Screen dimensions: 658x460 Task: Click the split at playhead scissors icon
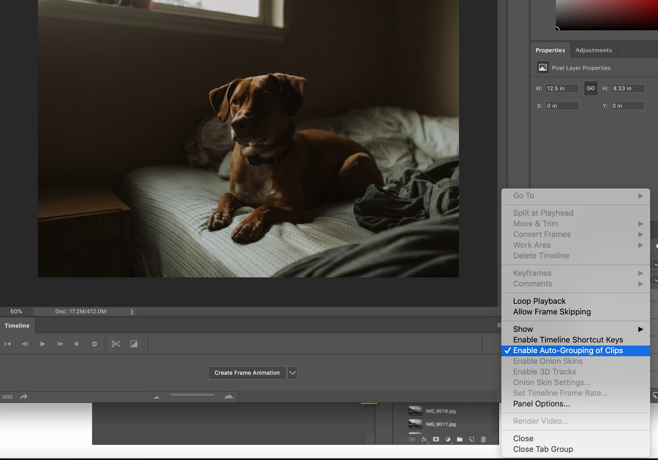click(116, 344)
